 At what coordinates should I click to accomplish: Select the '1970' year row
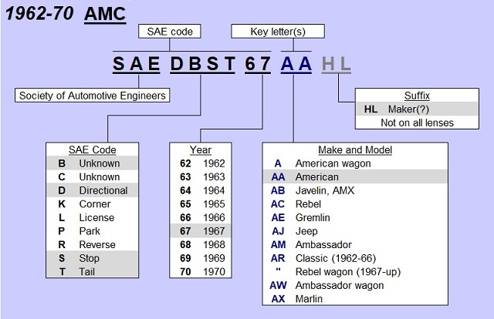tap(201, 271)
